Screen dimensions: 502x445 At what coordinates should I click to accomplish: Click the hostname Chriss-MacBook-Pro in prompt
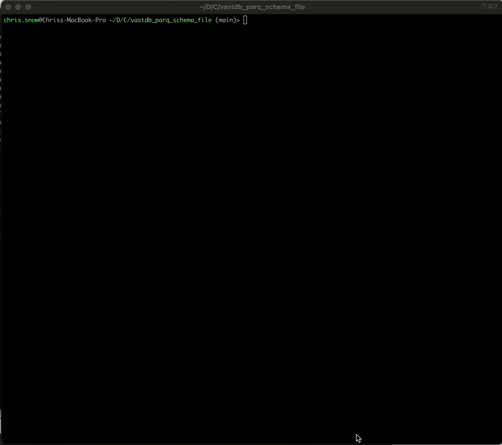(x=74, y=20)
